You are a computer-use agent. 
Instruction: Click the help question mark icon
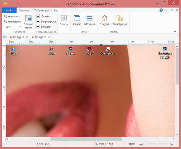pyautogui.click(x=161, y=10)
